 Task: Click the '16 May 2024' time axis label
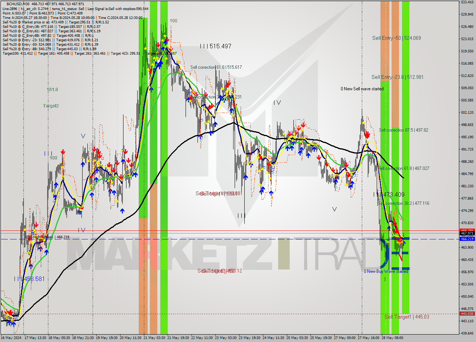pos(11,338)
